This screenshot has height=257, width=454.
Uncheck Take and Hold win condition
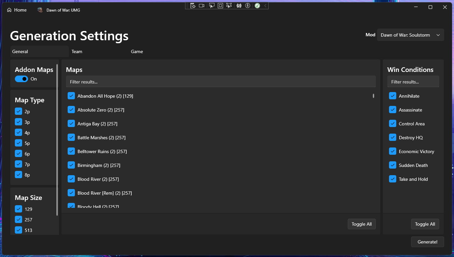click(393, 179)
